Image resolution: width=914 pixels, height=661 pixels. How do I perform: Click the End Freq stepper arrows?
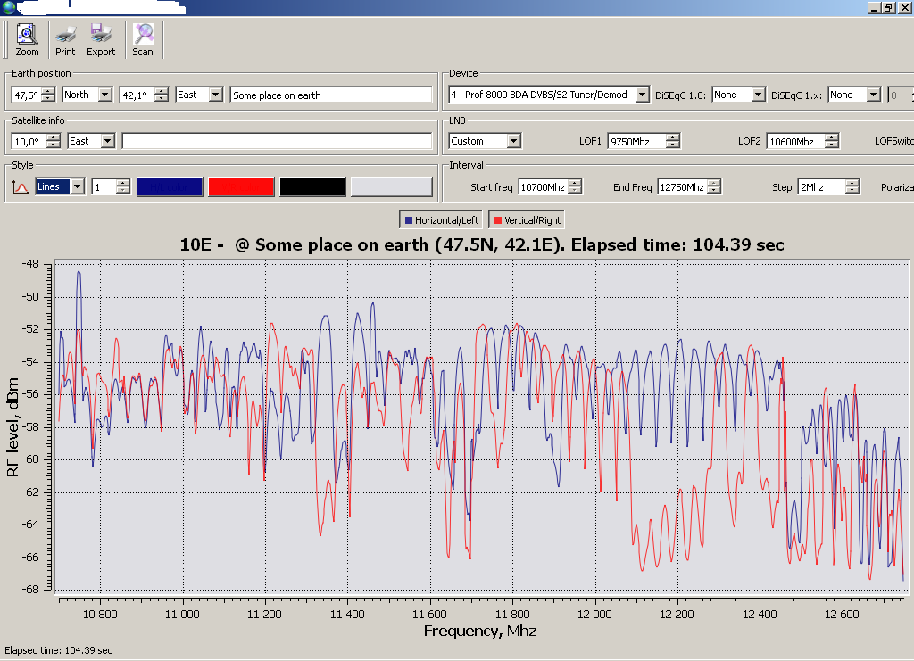coord(714,187)
